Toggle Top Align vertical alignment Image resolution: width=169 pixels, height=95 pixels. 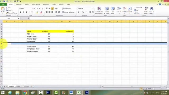[x=46, y=8]
